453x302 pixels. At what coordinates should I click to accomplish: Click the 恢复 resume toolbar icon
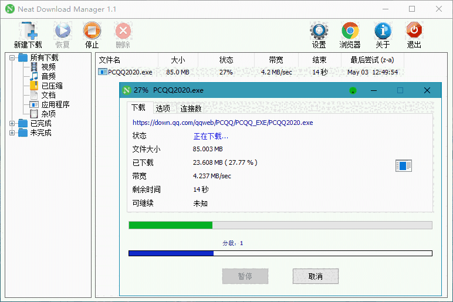[63, 30]
